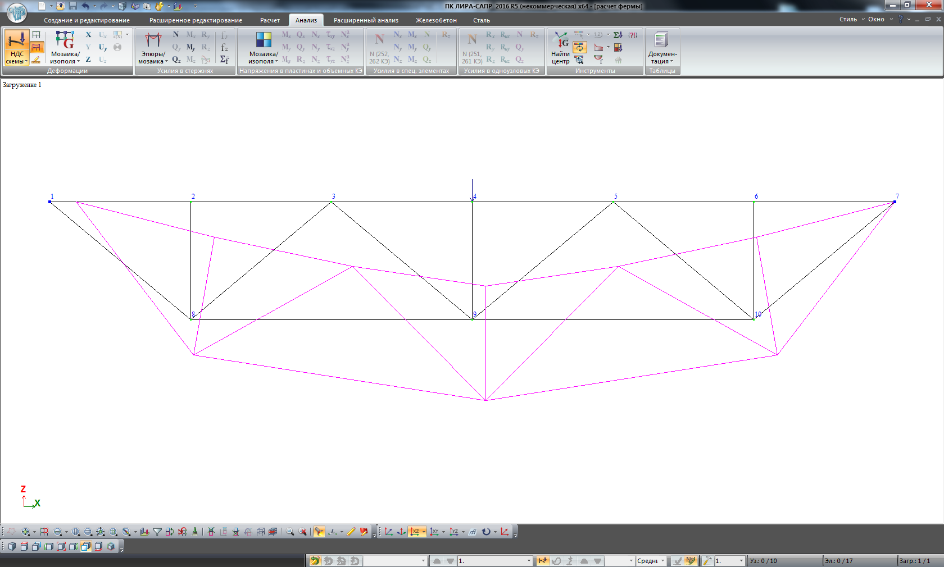Open Мозаика/изополя for plate stresses
This screenshot has height=567, width=944.
click(264, 48)
